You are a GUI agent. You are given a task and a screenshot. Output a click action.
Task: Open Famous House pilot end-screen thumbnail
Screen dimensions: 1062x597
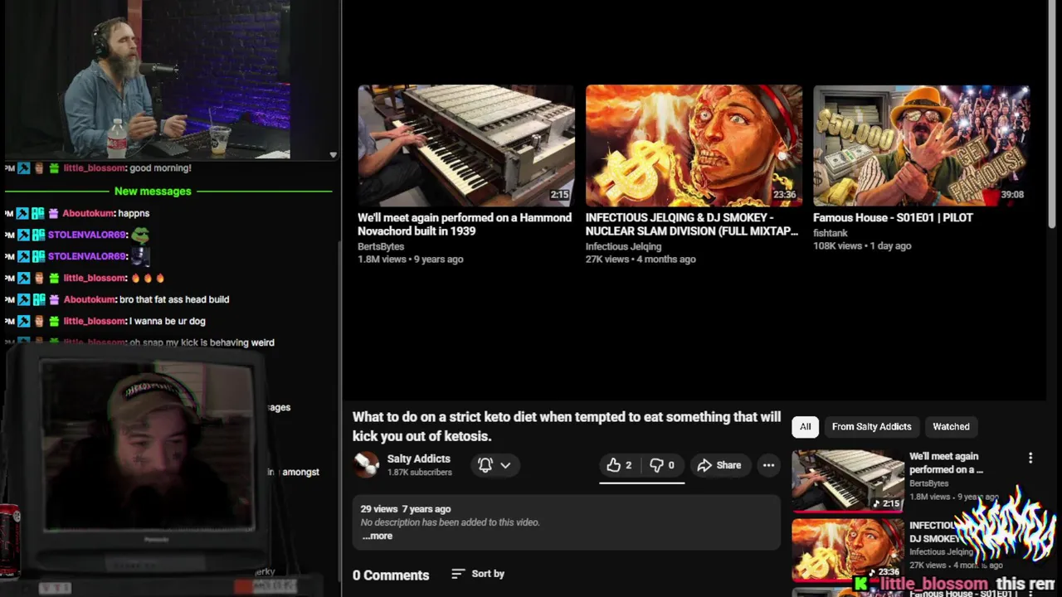(921, 145)
